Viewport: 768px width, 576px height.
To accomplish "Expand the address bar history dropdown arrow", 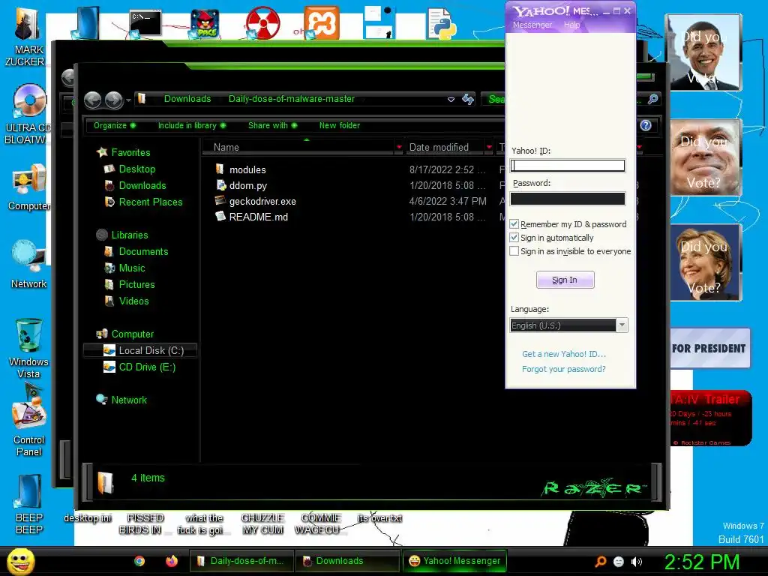I will [x=451, y=100].
